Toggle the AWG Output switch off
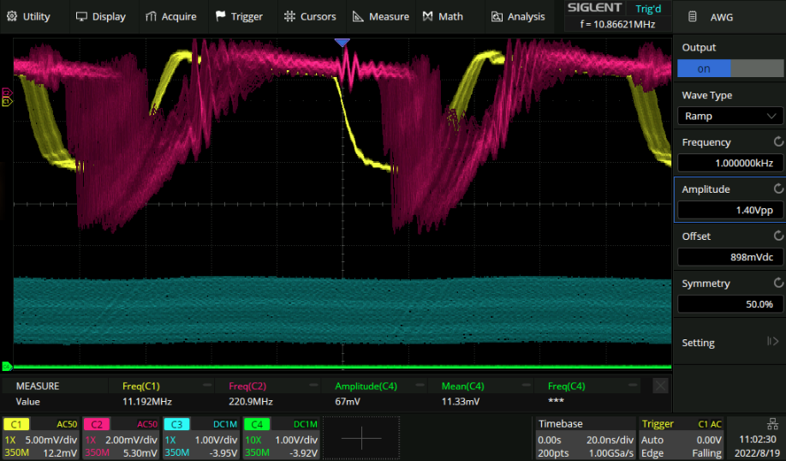This screenshot has width=786, height=461. (x=729, y=69)
